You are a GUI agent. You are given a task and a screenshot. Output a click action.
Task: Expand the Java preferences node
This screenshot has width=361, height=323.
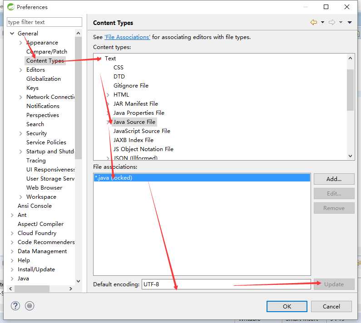(x=12, y=279)
